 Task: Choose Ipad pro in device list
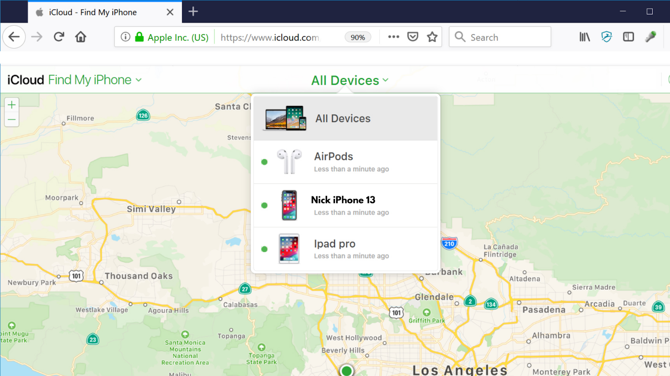pyautogui.click(x=346, y=249)
